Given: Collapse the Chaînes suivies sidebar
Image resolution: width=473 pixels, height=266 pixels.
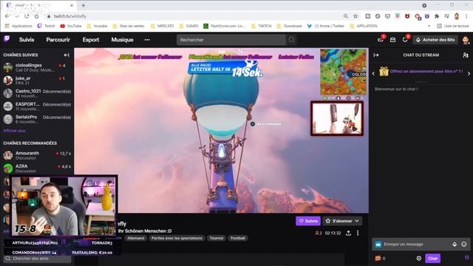Looking at the screenshot, I should [x=67, y=55].
